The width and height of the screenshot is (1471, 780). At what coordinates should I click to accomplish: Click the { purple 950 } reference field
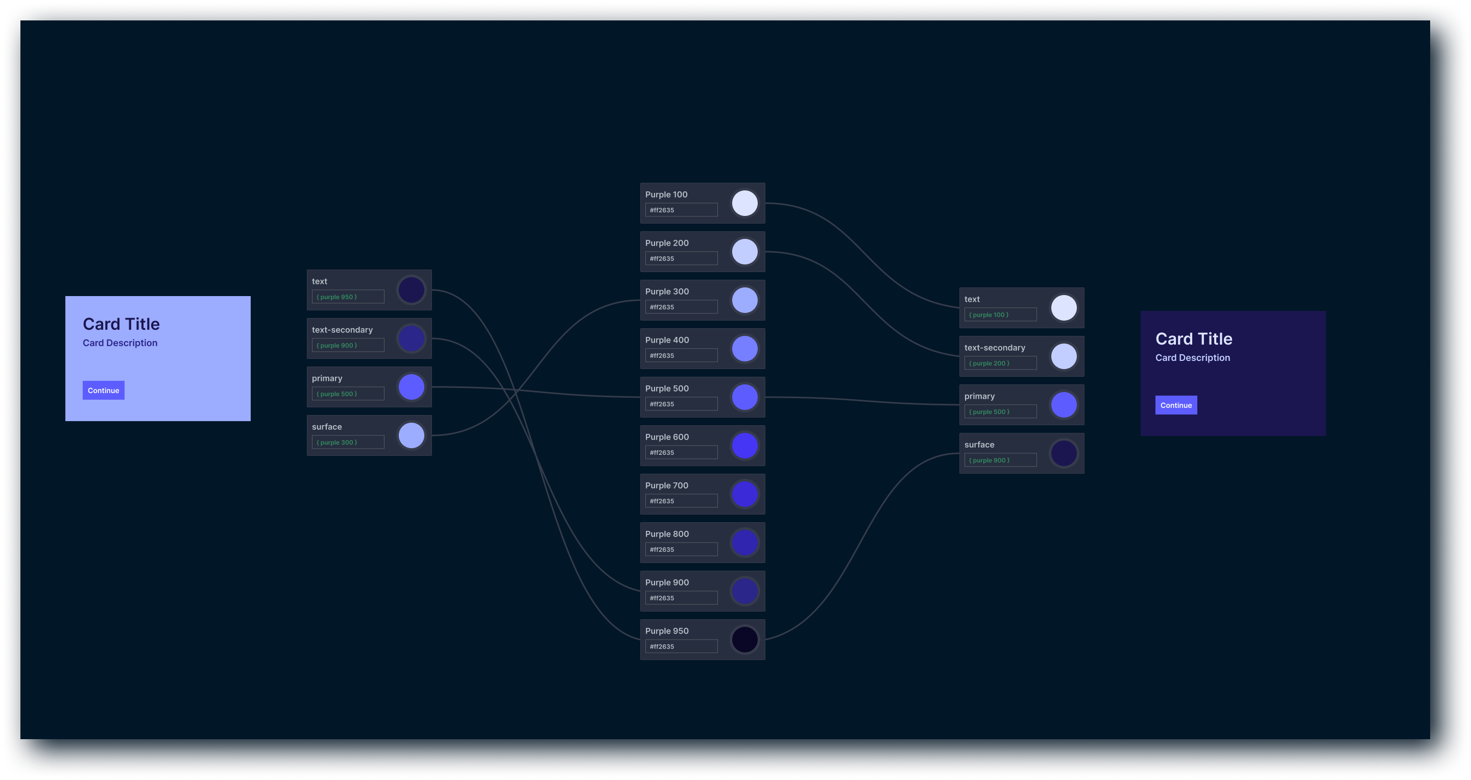(348, 297)
